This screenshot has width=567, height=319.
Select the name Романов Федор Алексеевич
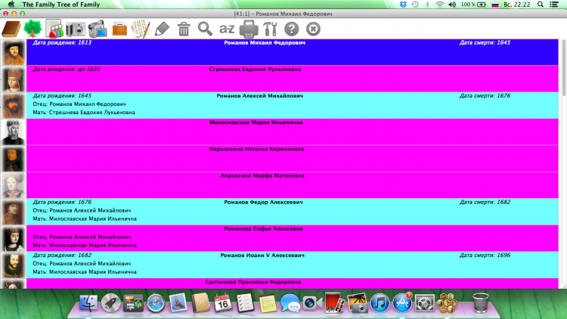(263, 202)
